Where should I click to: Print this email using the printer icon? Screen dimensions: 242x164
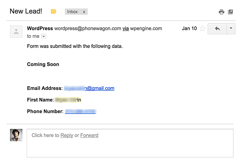click(221, 12)
